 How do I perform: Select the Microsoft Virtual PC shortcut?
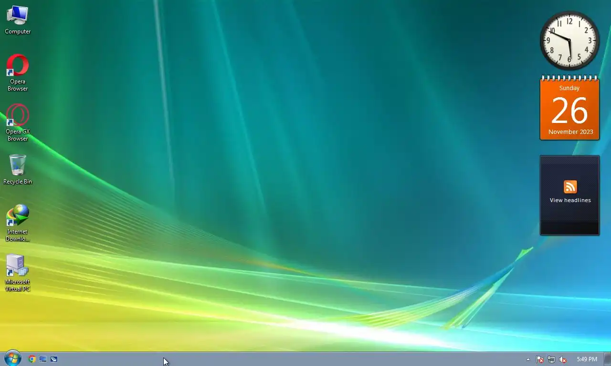tap(18, 273)
